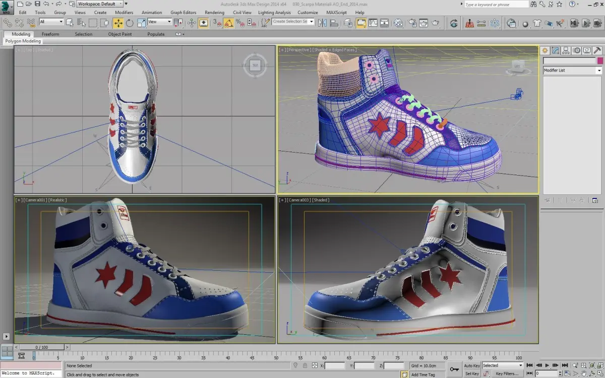
Task: Click the Save File icon in quick access toolbar
Action: [37, 4]
